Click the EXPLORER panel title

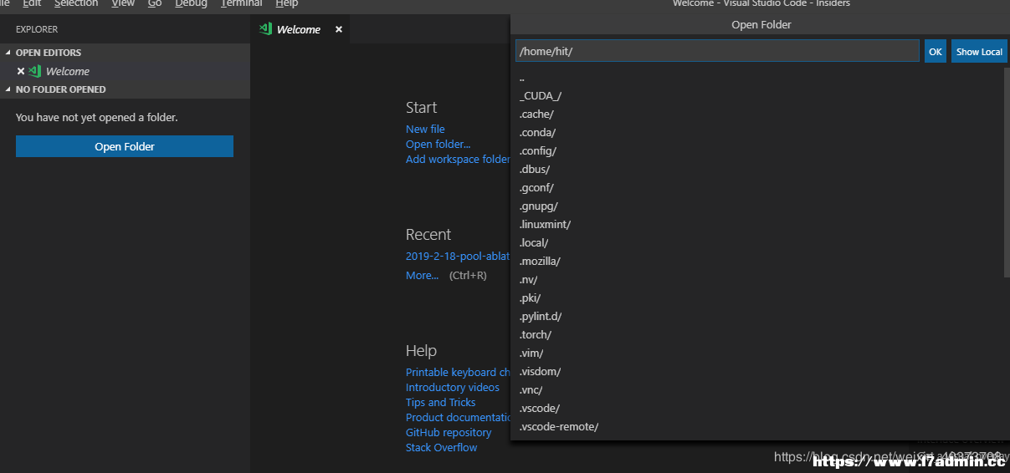coord(37,29)
